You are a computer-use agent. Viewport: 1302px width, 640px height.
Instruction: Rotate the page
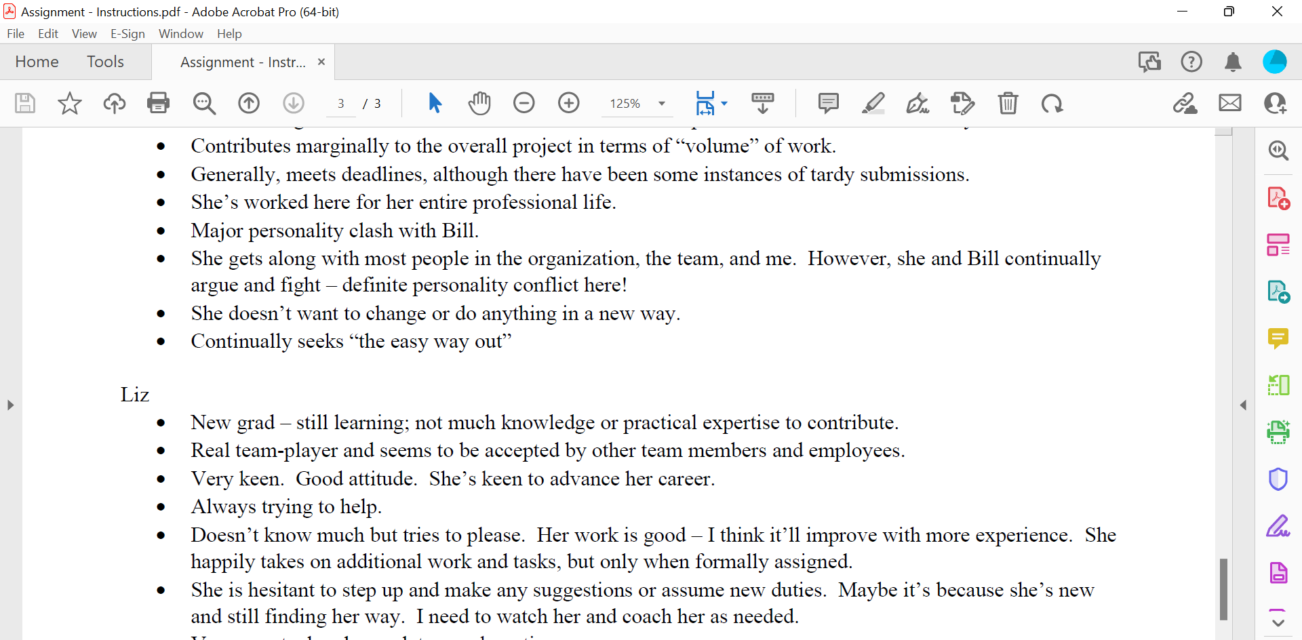(x=1052, y=103)
